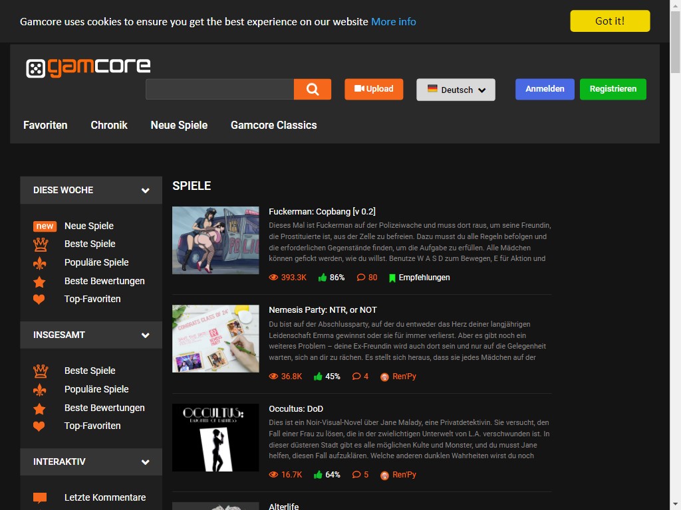Screen dimensions: 681x510
Task: Open Populäre Spiele under Insgesamt
Action: [x=96, y=390]
